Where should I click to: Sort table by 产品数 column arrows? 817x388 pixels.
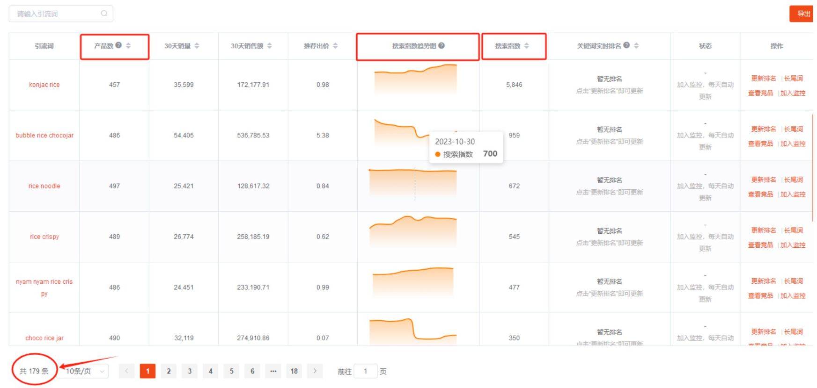pyautogui.click(x=128, y=46)
